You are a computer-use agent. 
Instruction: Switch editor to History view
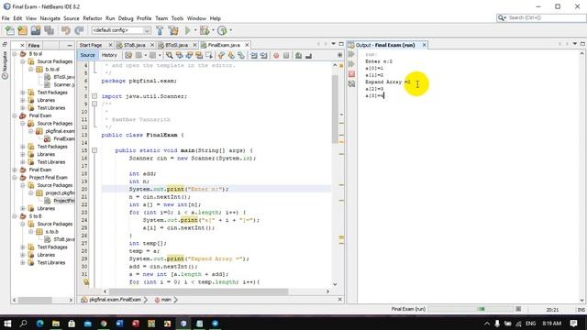coord(109,55)
